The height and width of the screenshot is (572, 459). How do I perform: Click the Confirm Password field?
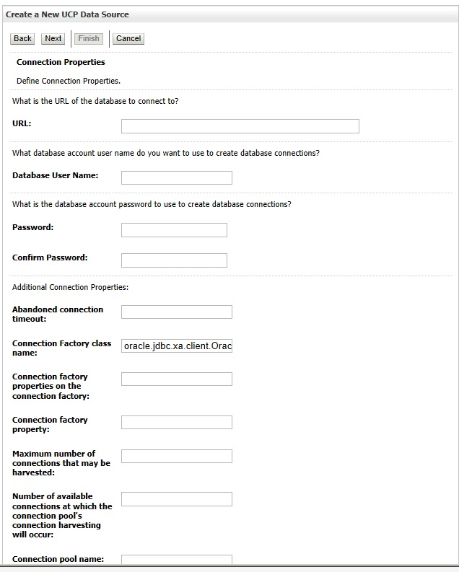[174, 260]
